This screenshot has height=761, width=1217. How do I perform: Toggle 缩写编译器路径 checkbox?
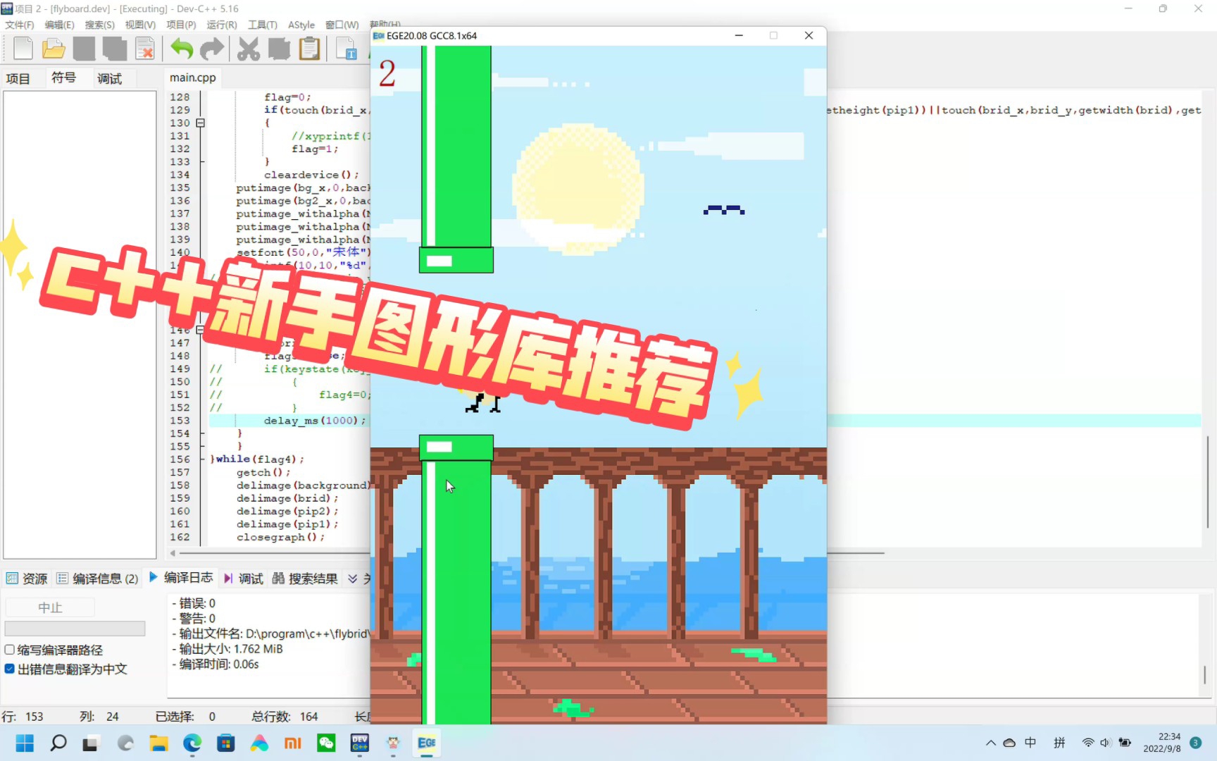(x=10, y=650)
